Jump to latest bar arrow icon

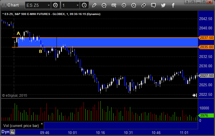(195, 95)
